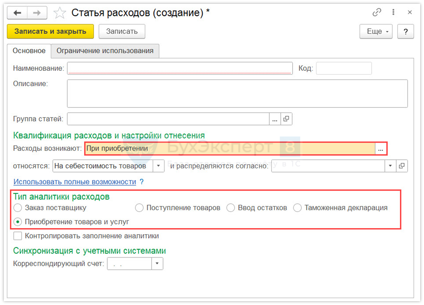The image size is (424, 305).
Task: Show the help hint beside Использовать полные возможности
Action: [x=142, y=181]
